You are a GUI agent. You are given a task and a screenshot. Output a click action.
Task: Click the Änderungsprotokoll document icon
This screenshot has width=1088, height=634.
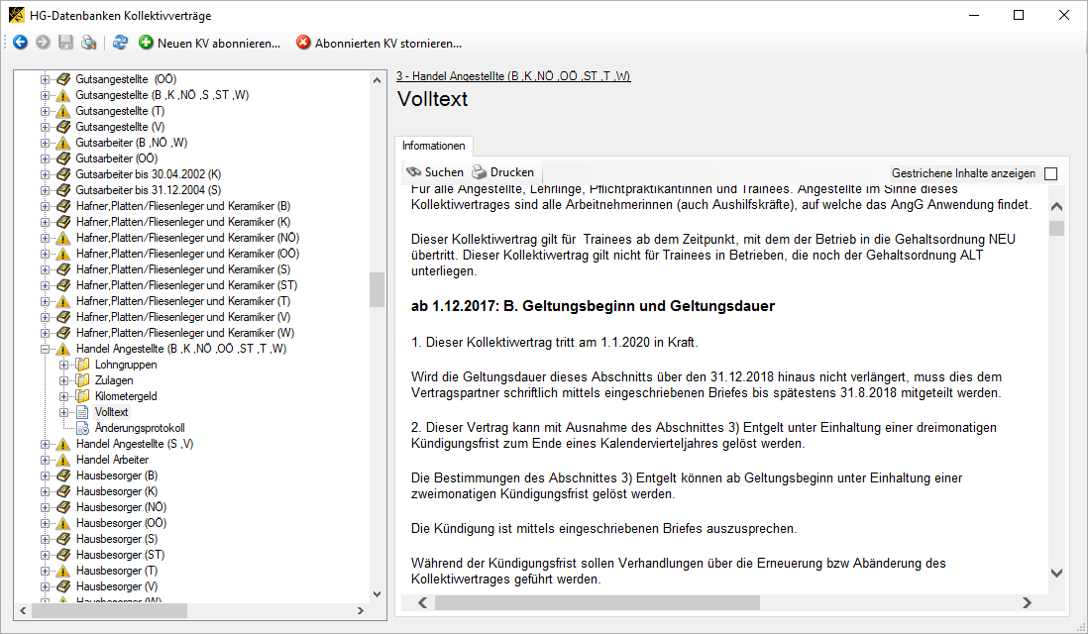click(83, 428)
